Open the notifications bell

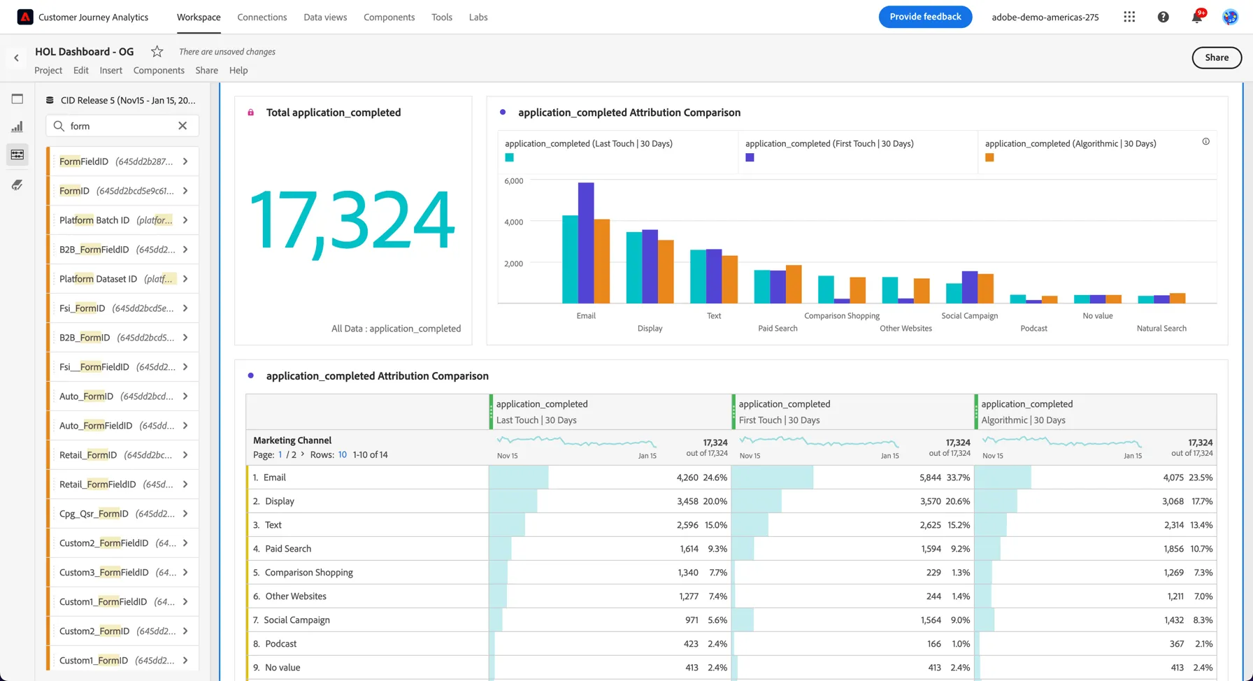click(x=1197, y=17)
